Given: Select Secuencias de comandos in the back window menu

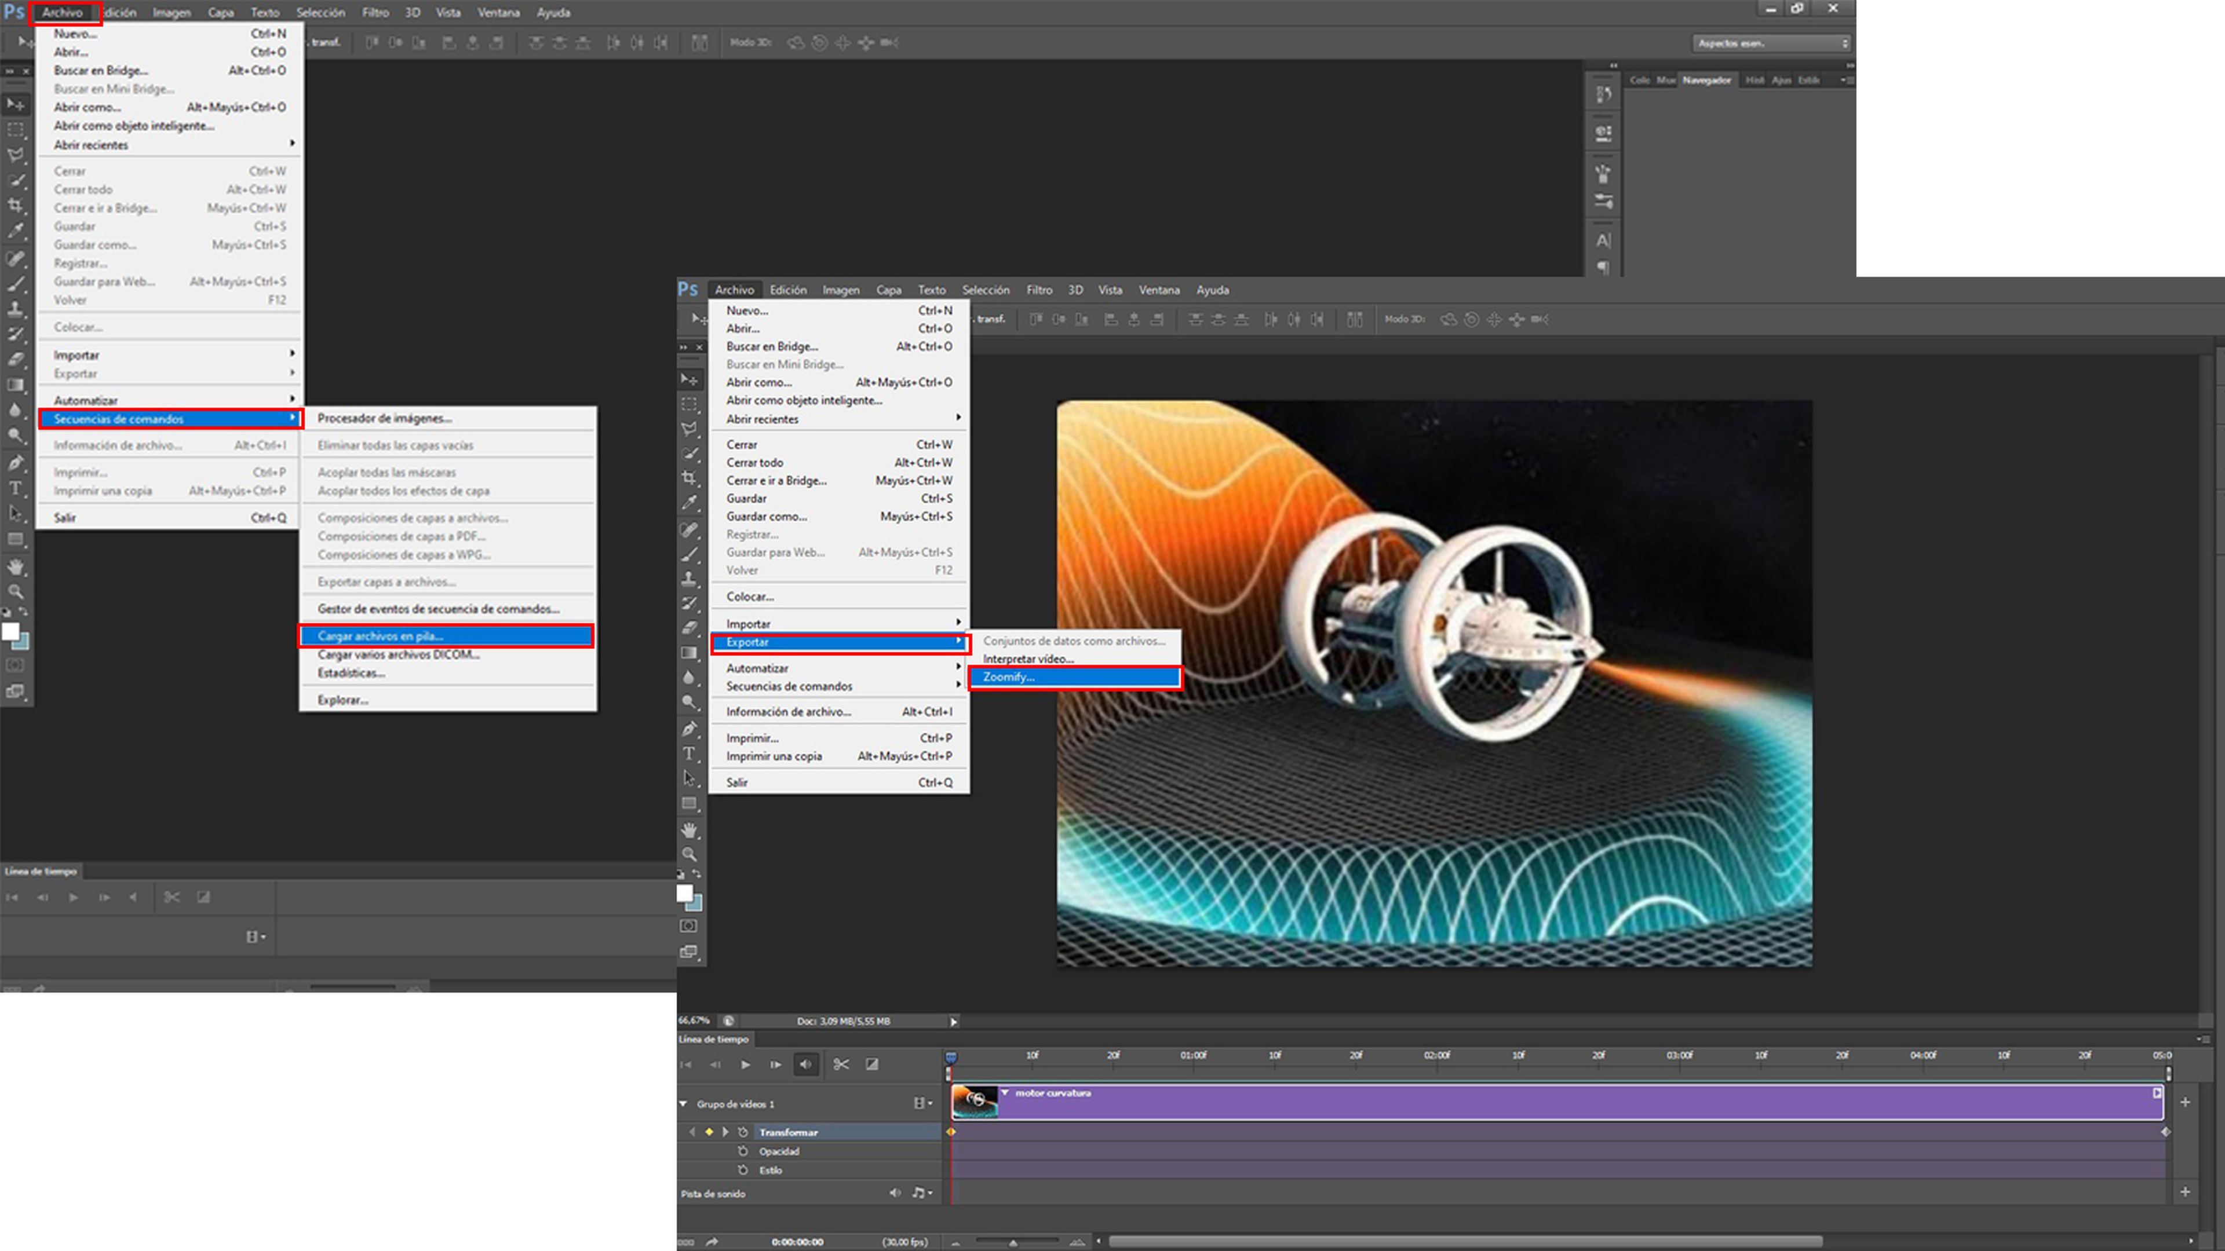Looking at the screenshot, I should point(169,419).
